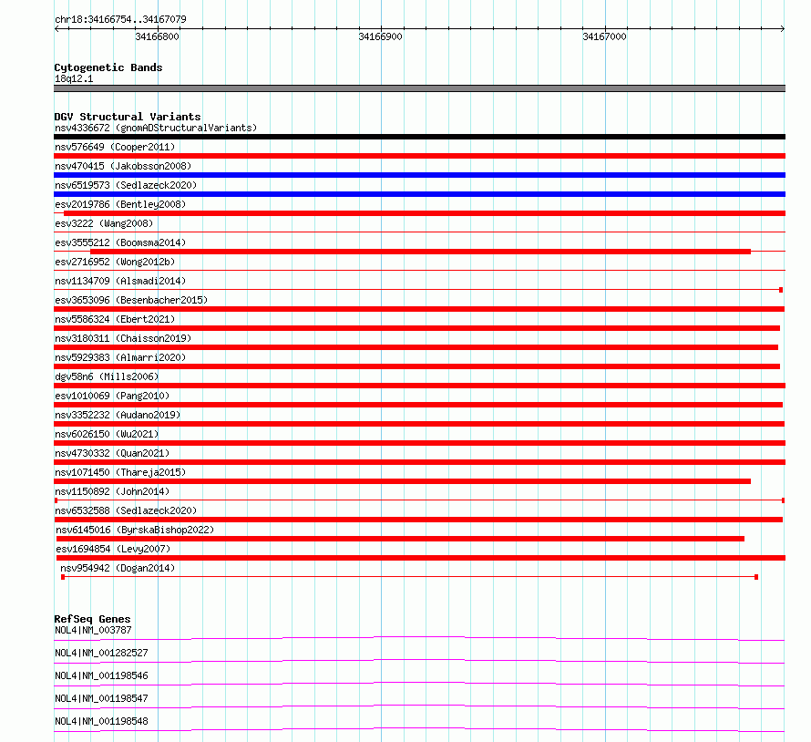Click the chr18:34166754..34167079 coordinates text
This screenshot has width=811, height=742.
pos(120,19)
